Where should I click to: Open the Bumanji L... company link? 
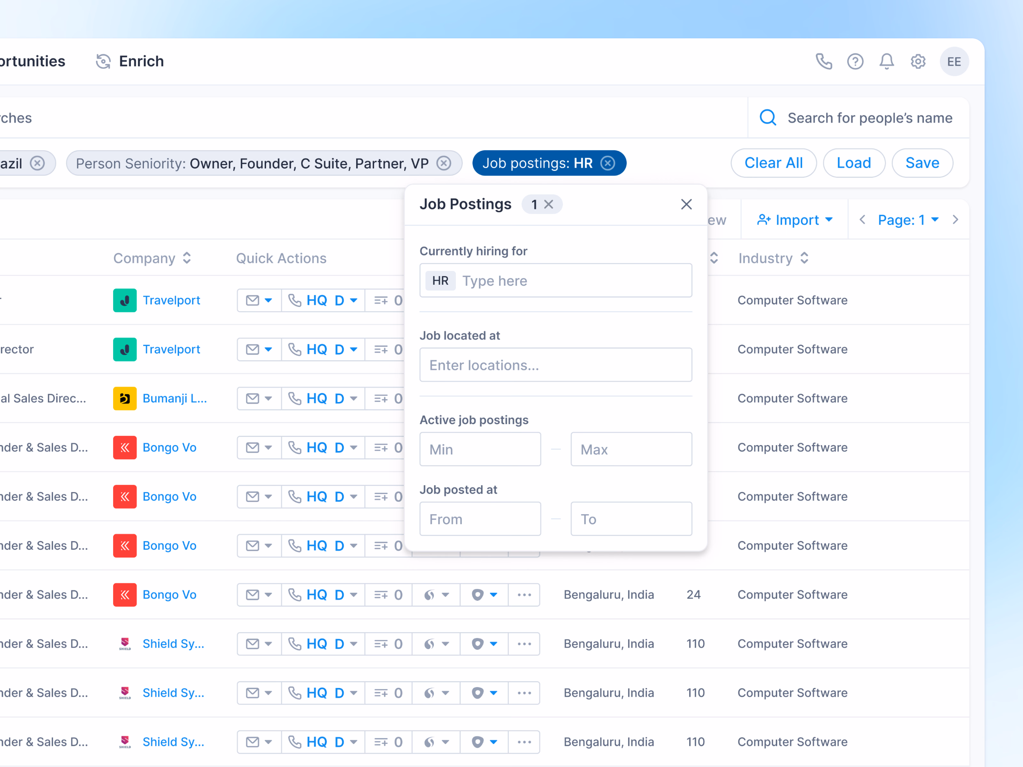174,399
